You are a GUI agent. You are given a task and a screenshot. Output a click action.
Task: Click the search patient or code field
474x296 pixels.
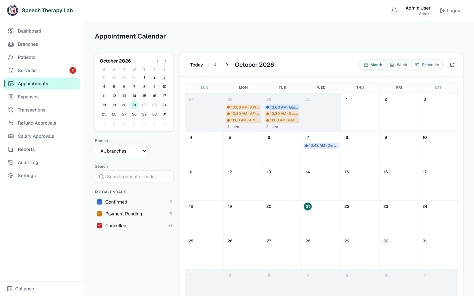[x=134, y=177]
